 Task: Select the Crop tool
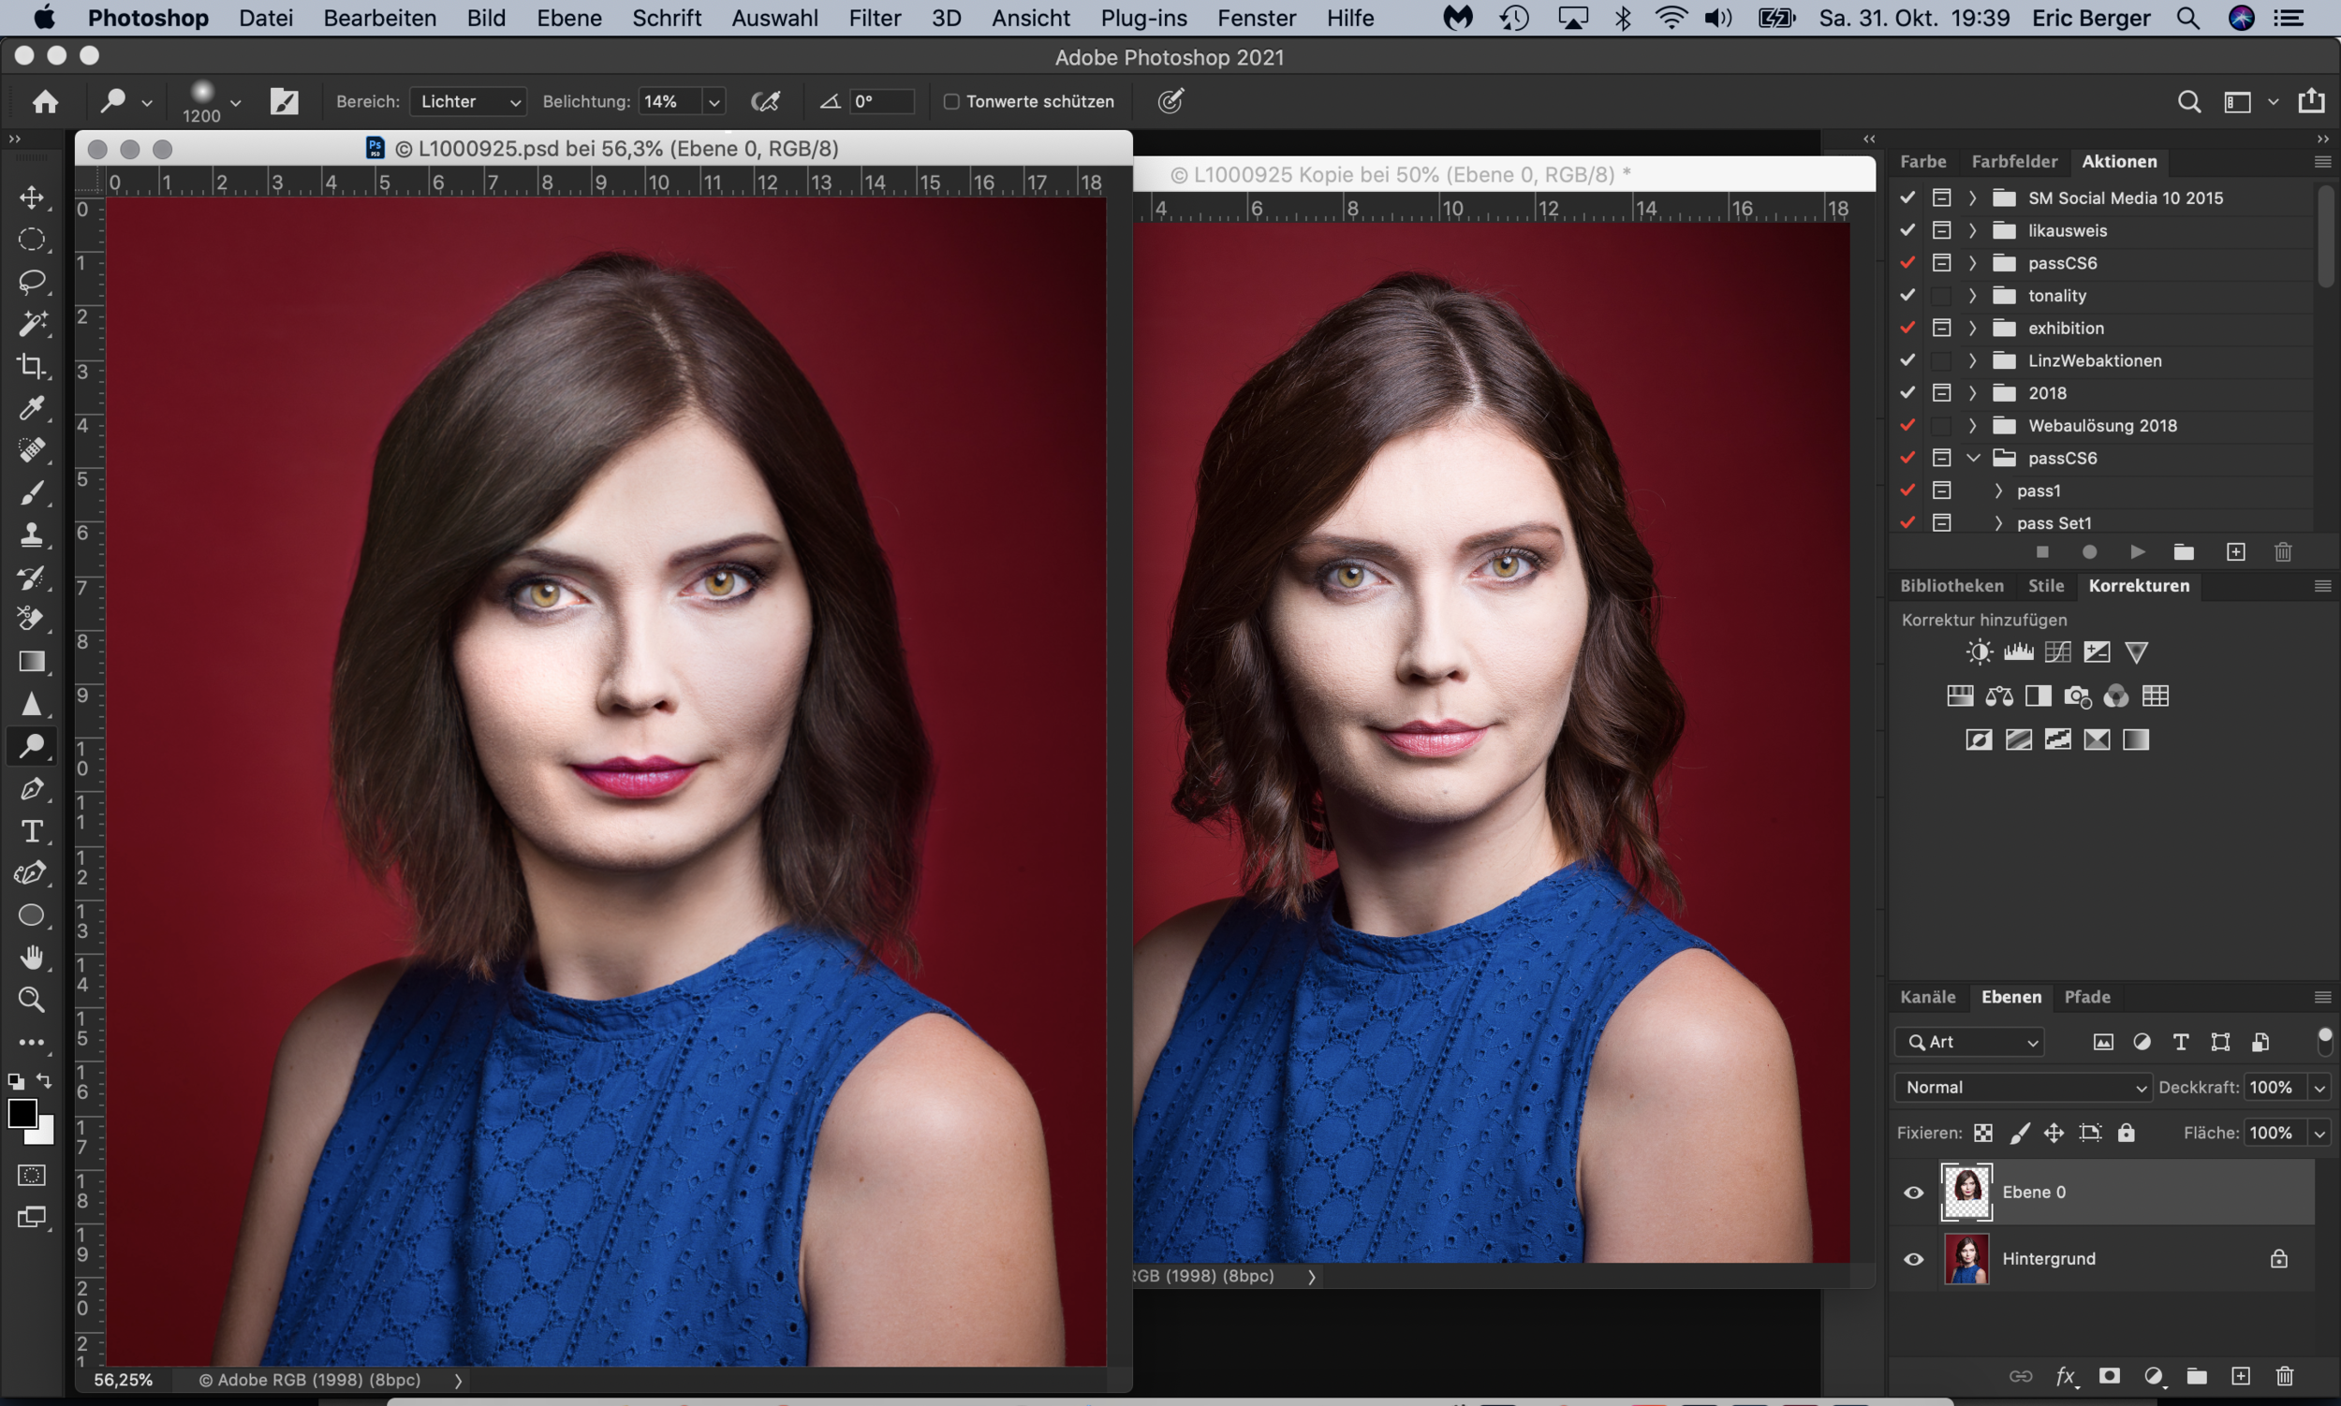click(32, 366)
